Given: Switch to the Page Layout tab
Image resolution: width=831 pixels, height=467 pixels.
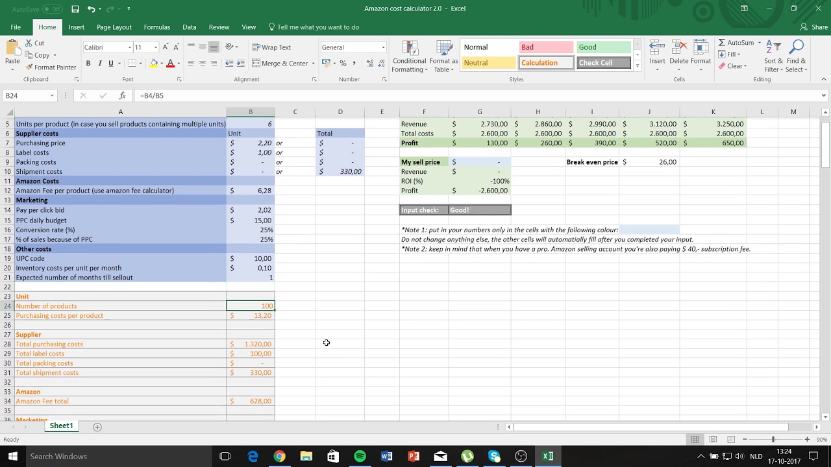Looking at the screenshot, I should pos(114,27).
